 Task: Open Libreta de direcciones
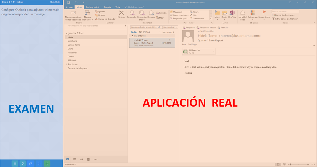click(283, 15)
